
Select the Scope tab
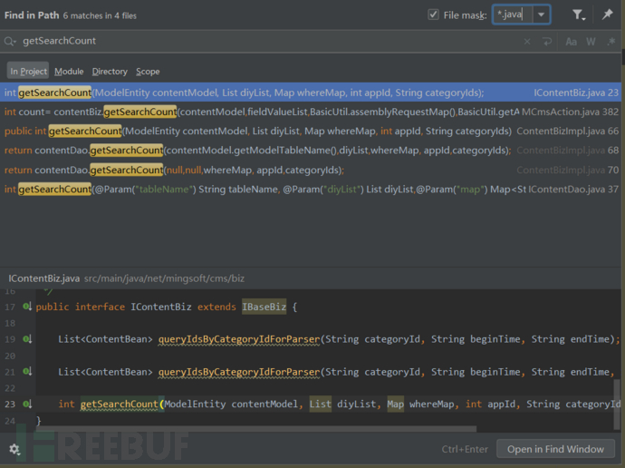tap(148, 71)
